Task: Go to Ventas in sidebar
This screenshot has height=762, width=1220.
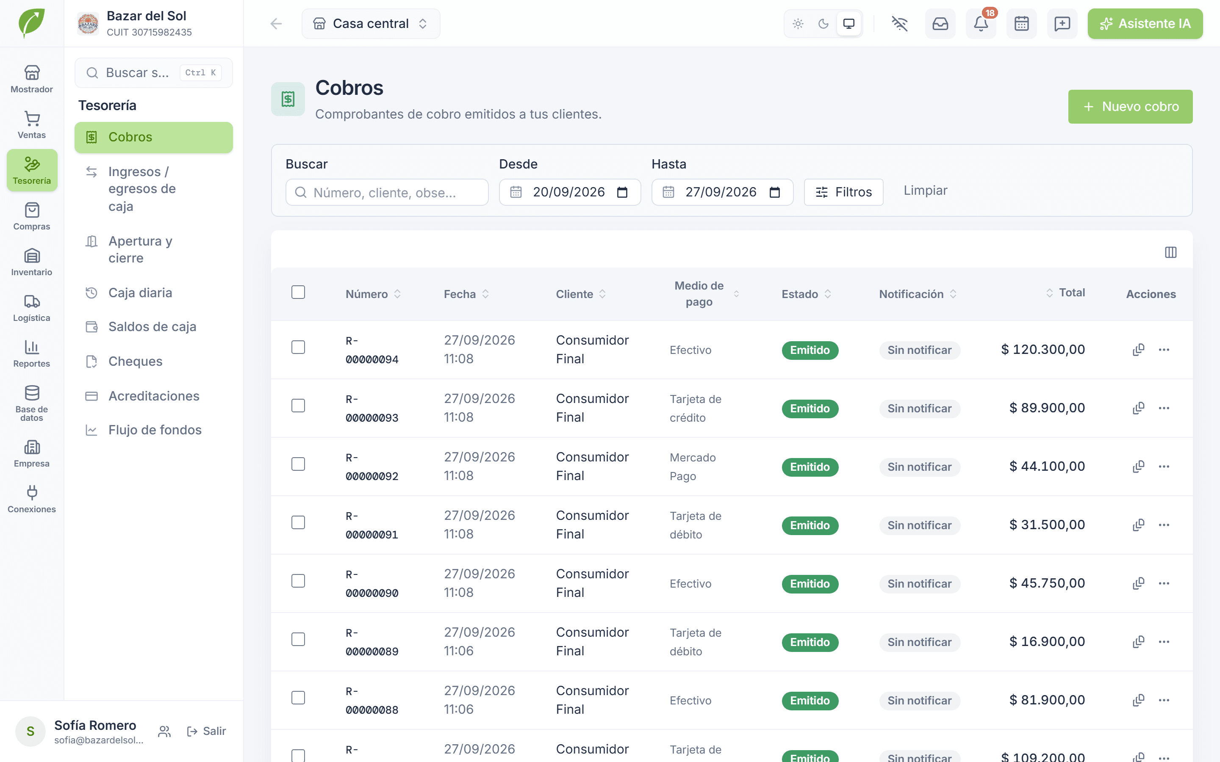Action: click(32, 125)
